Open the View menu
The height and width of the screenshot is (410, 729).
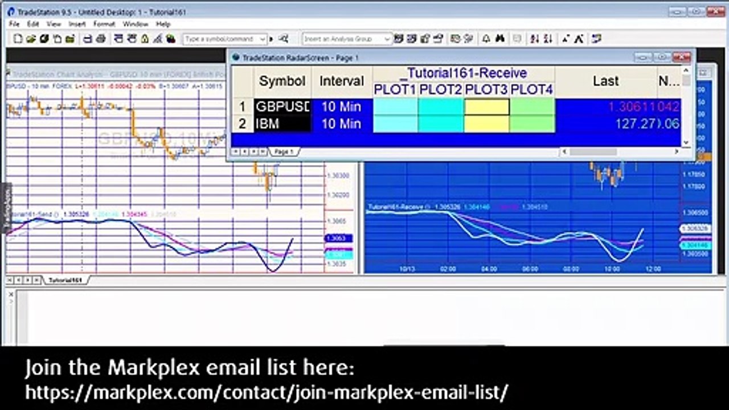point(54,24)
